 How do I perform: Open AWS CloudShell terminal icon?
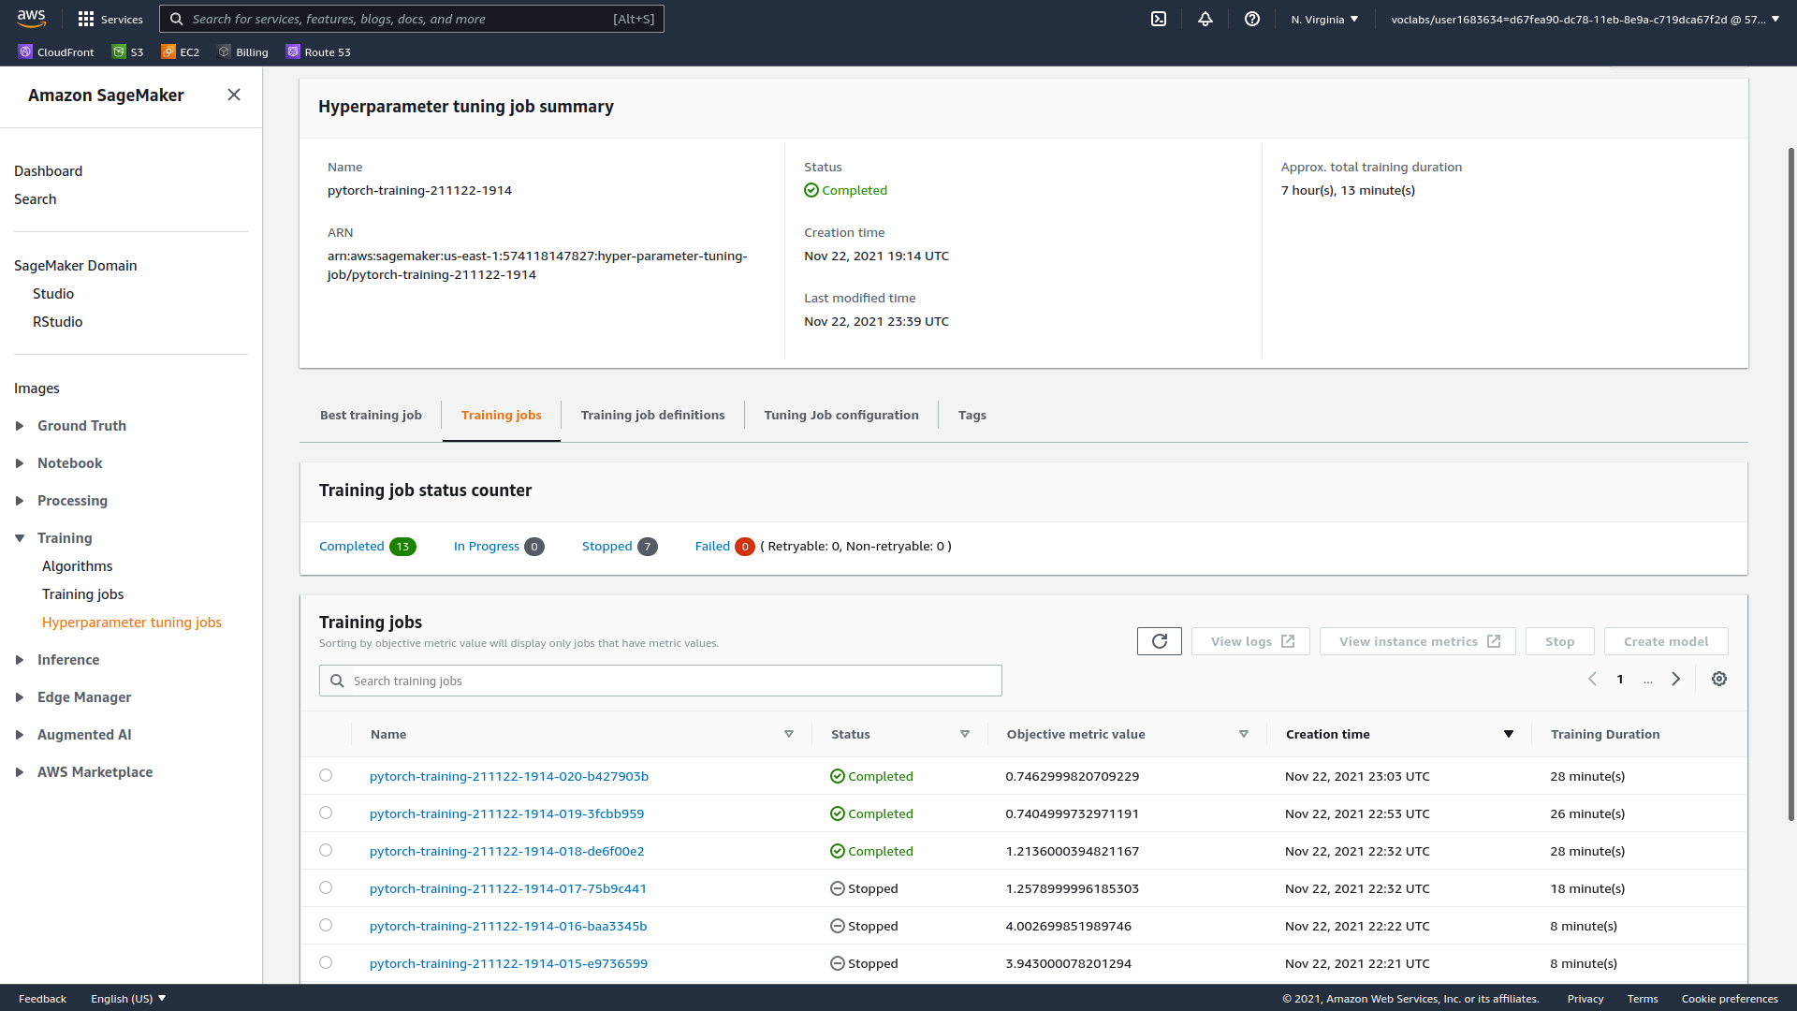[1159, 19]
